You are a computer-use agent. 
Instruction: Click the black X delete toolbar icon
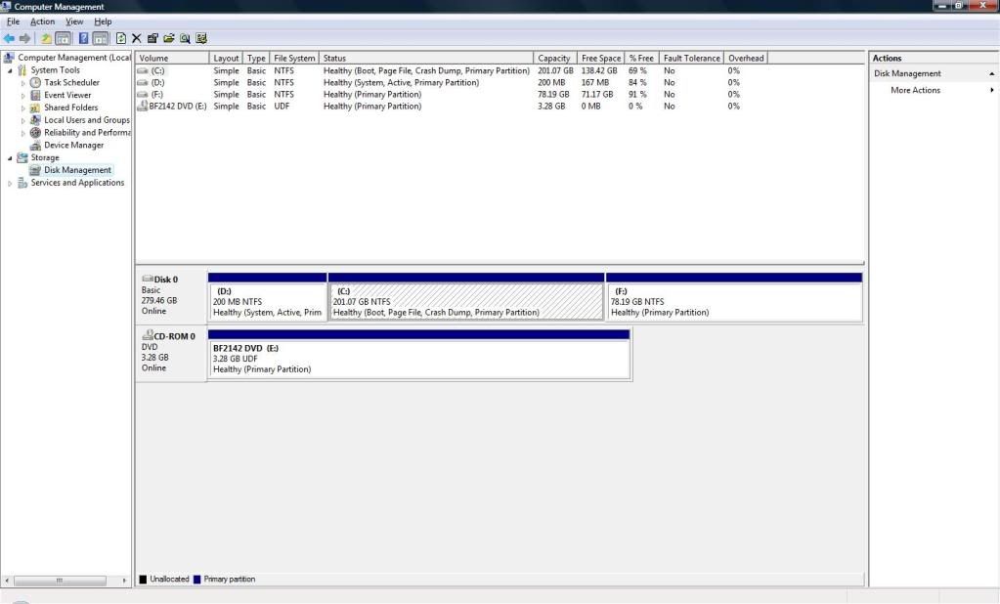pos(137,38)
